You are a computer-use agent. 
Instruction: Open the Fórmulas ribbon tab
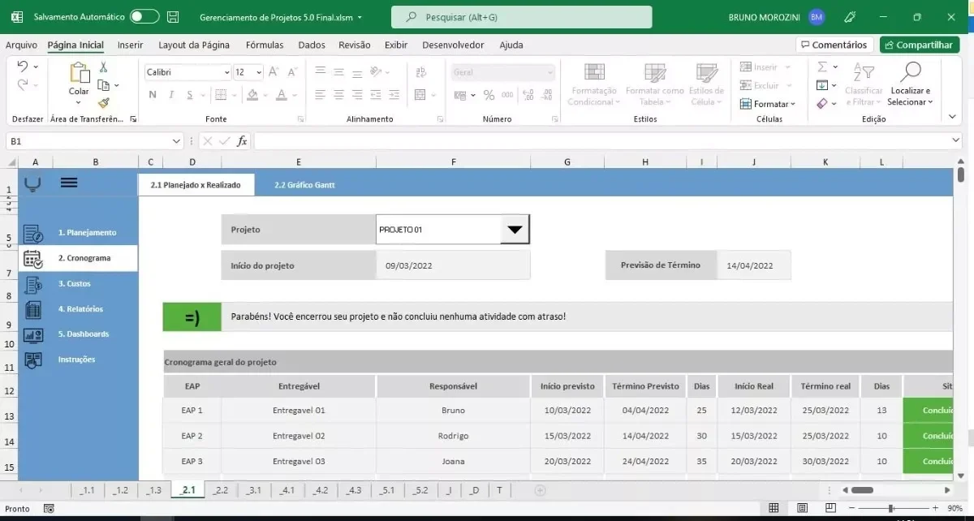pyautogui.click(x=265, y=45)
